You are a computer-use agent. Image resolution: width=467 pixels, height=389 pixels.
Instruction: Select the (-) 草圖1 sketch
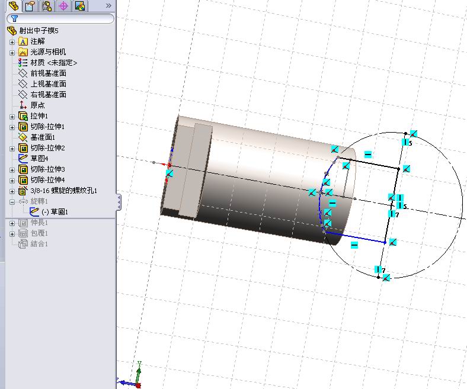click(x=55, y=212)
